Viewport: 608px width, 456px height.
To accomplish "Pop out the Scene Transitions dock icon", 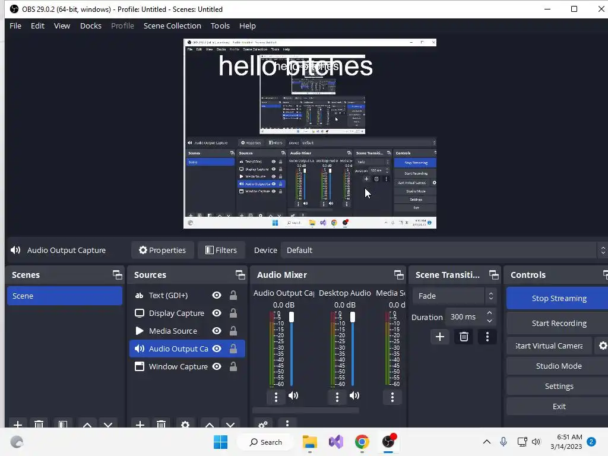I will pos(493,275).
